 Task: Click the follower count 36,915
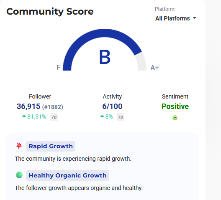(x=28, y=106)
